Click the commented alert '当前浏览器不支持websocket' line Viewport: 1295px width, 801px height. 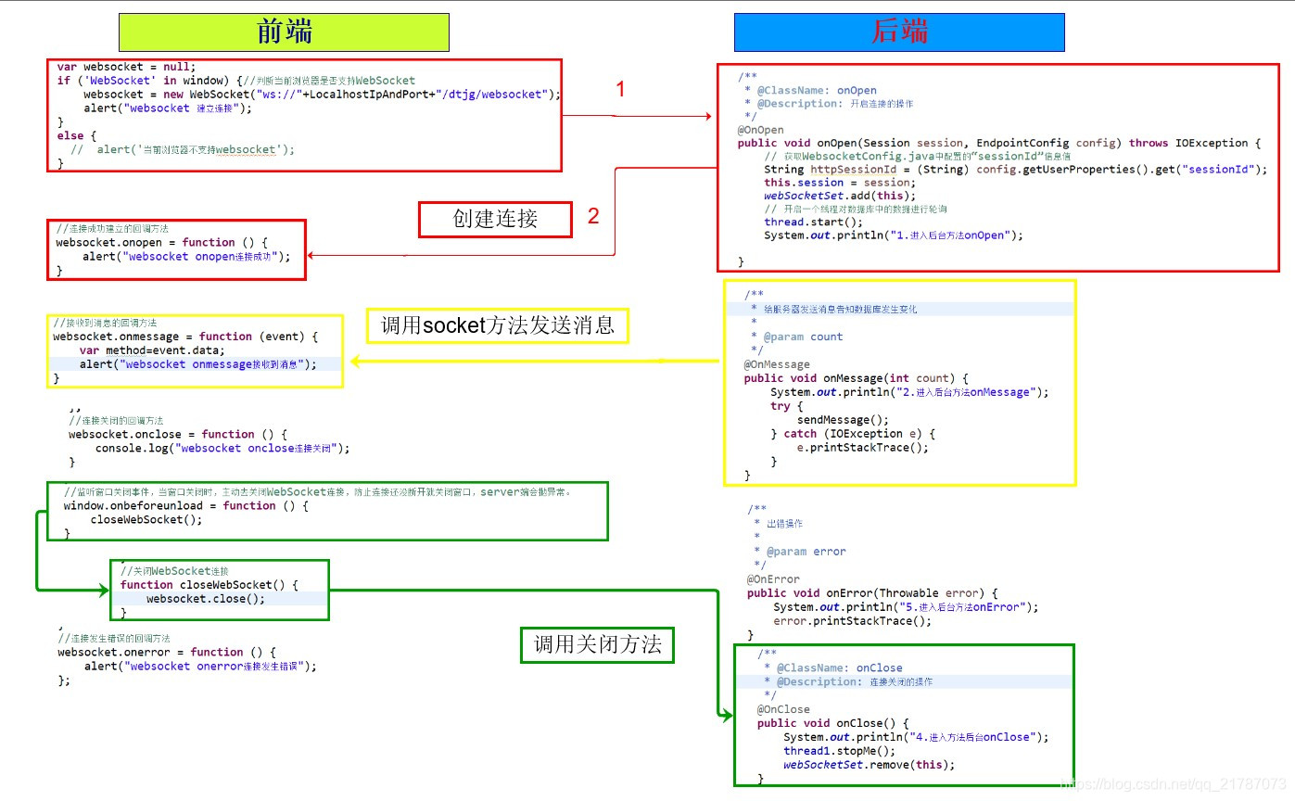(183, 149)
